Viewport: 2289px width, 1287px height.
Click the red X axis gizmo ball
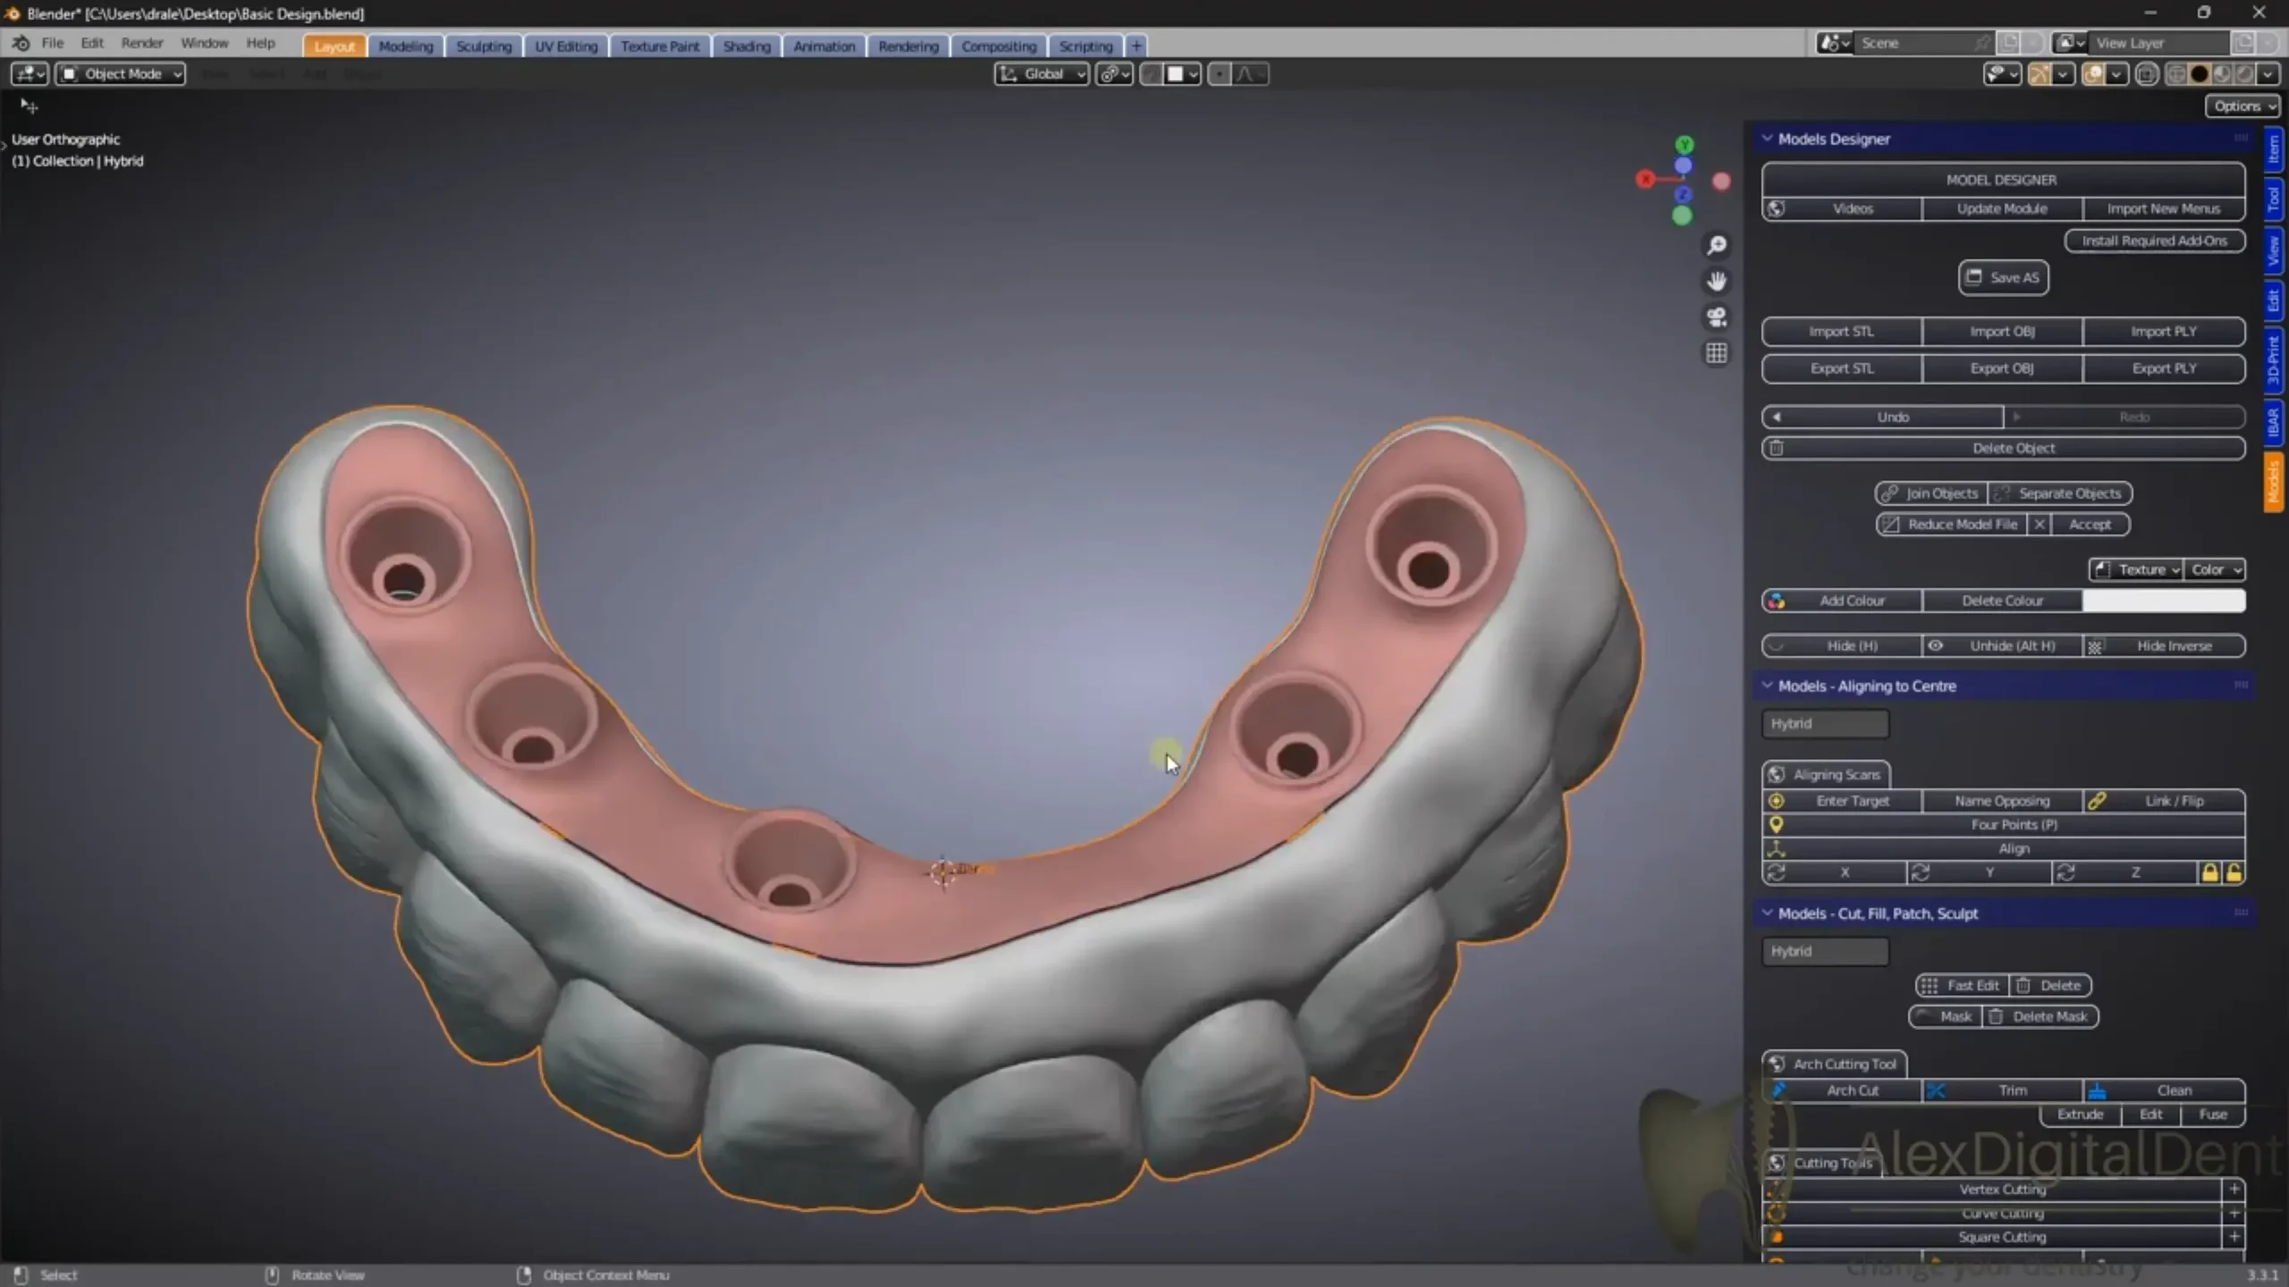pos(1645,180)
